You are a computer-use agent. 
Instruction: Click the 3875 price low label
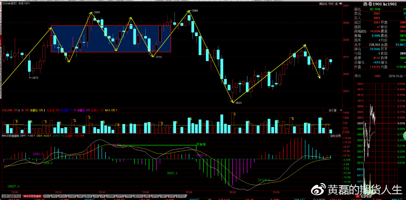[35, 78]
